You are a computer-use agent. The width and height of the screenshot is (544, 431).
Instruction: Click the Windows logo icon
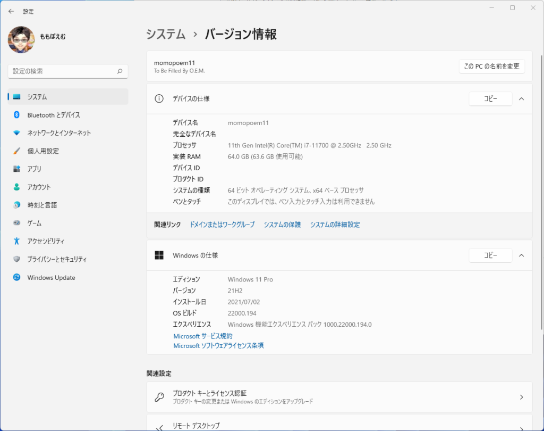[x=159, y=255]
